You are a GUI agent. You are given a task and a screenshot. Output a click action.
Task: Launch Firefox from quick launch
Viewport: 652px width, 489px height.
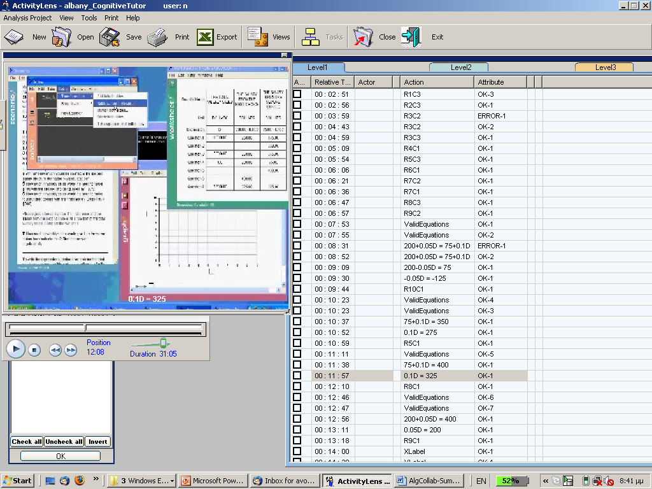tap(80, 481)
